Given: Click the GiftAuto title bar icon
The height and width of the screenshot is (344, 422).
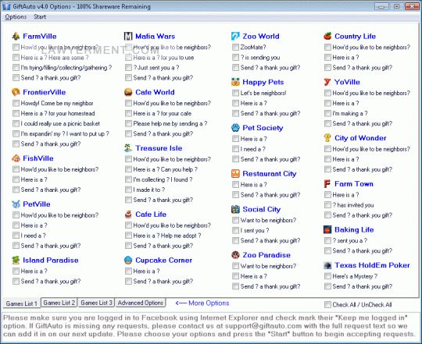Looking at the screenshot, I should click(x=6, y=6).
